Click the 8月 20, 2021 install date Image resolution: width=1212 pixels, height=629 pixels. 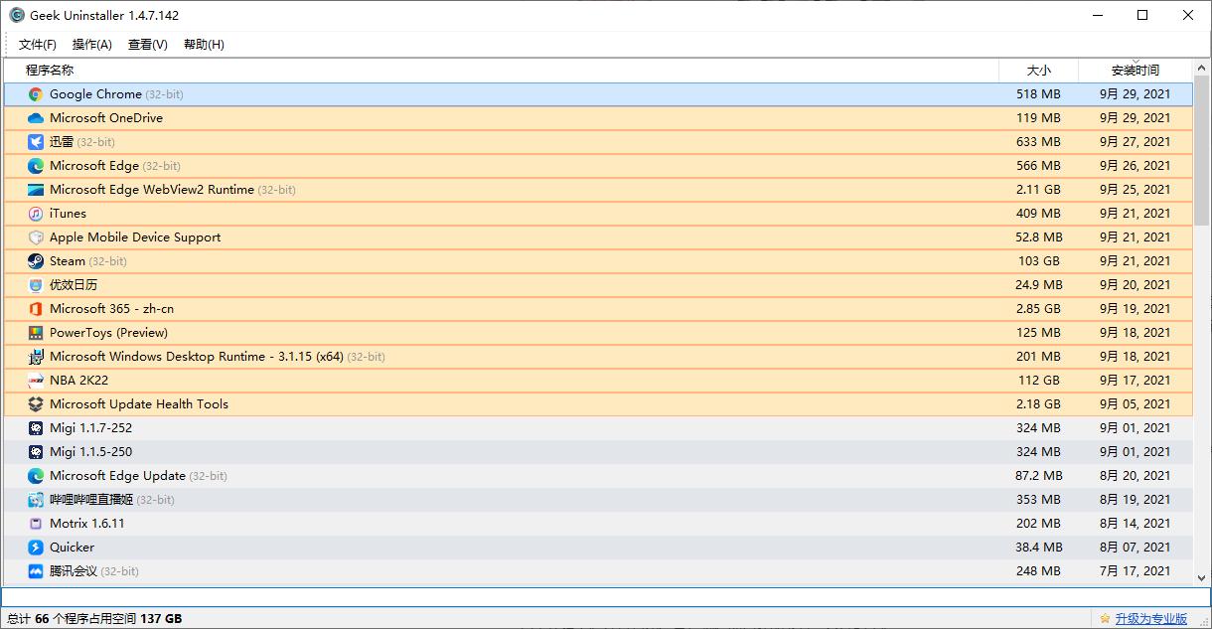[1135, 476]
